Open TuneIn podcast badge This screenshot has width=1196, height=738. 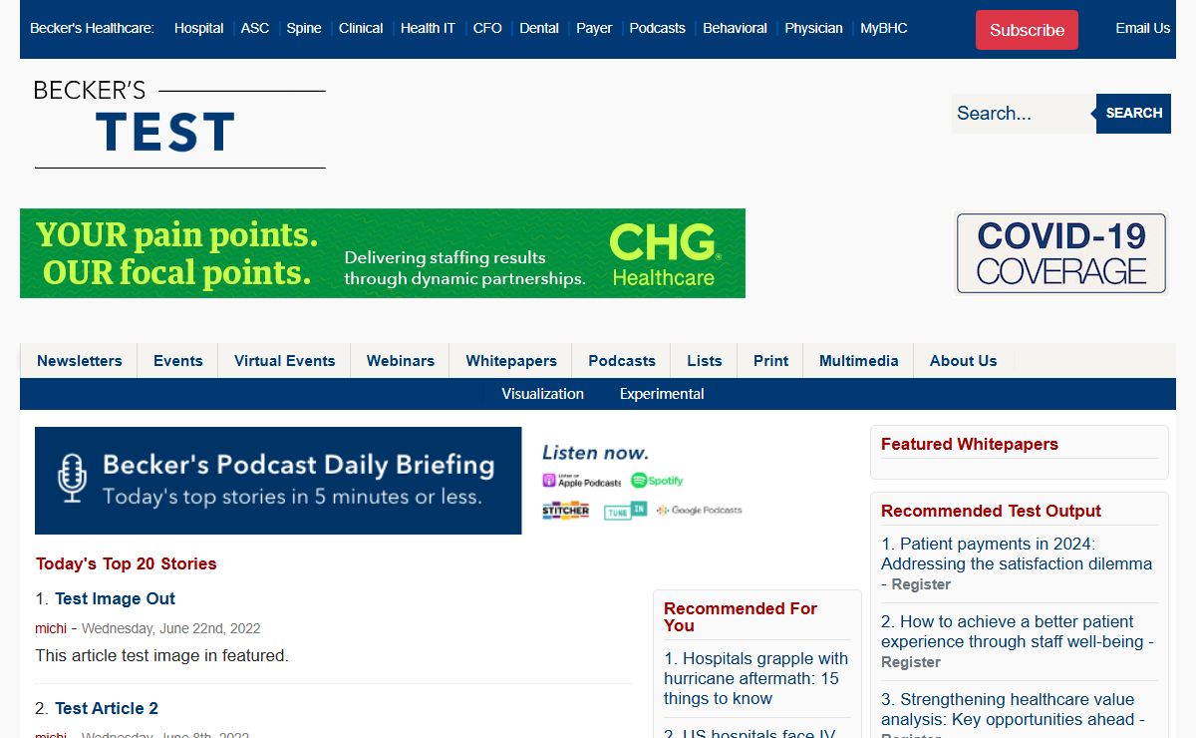[625, 511]
